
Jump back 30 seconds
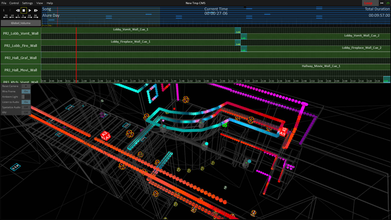[x=6, y=16]
